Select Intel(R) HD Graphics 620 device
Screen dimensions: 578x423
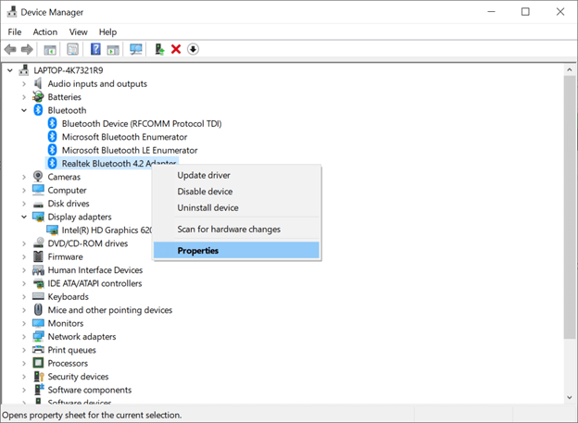pos(107,230)
